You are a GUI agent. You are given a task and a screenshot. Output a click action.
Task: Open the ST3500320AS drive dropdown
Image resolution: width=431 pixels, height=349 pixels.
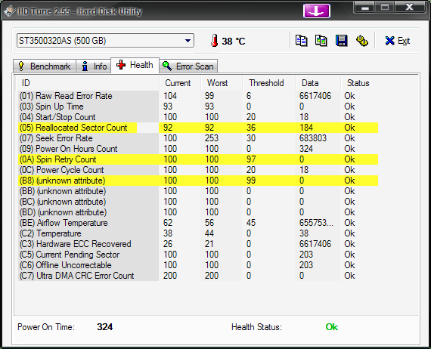click(x=105, y=41)
